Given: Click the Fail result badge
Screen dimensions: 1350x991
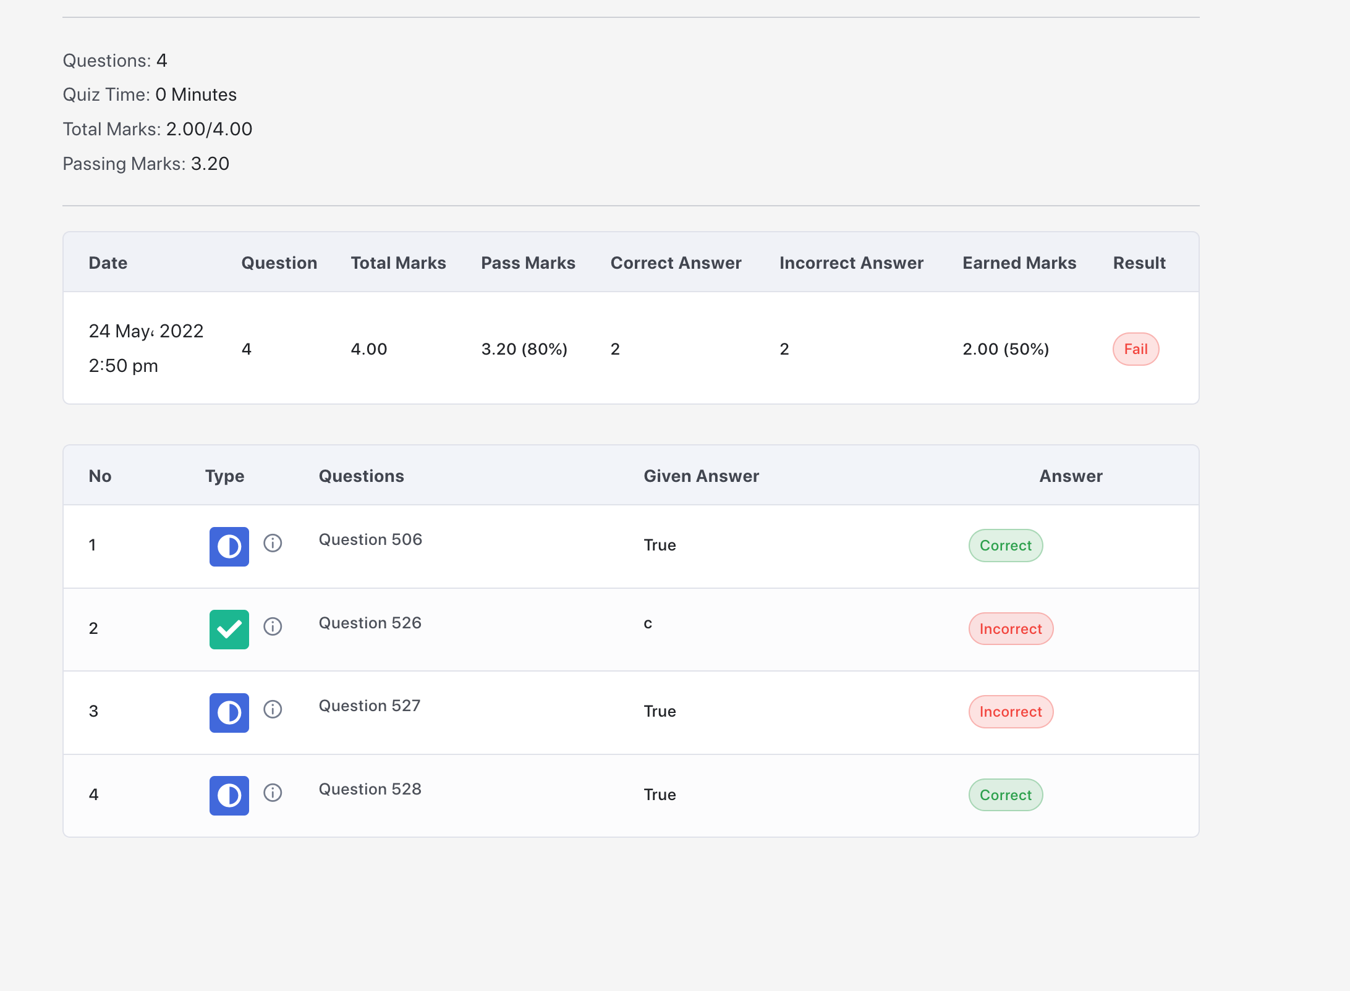Looking at the screenshot, I should click(x=1136, y=349).
